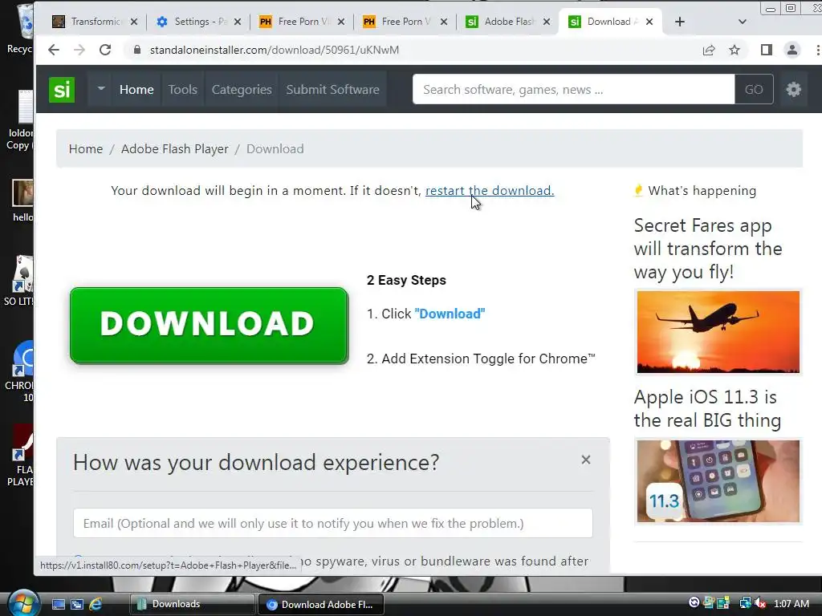Select the Flash Player desktop shortcut

pos(22,456)
